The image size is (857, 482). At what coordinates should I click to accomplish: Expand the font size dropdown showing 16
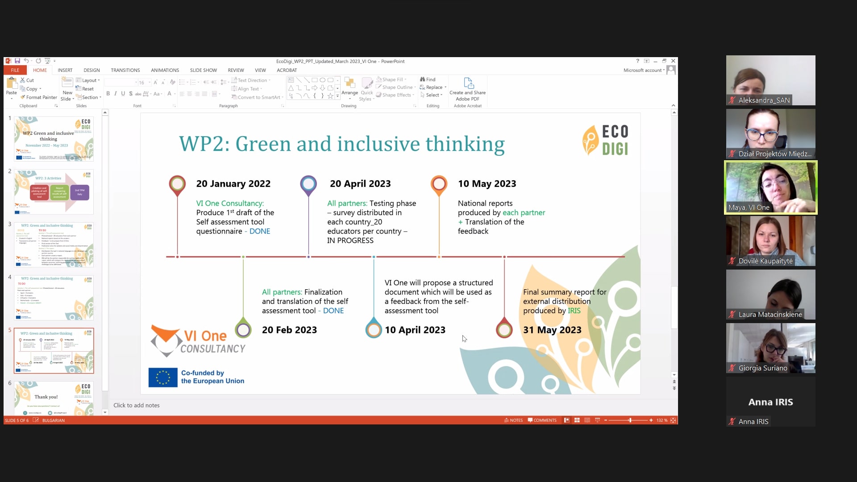[x=150, y=82]
